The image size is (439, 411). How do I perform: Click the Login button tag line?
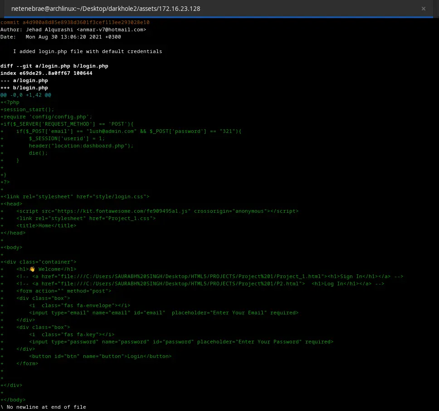coord(100,356)
